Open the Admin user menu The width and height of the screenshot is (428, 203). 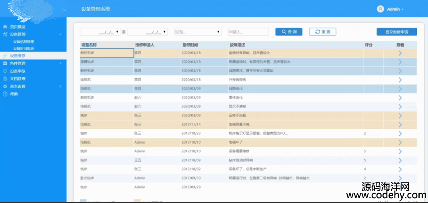click(x=390, y=9)
